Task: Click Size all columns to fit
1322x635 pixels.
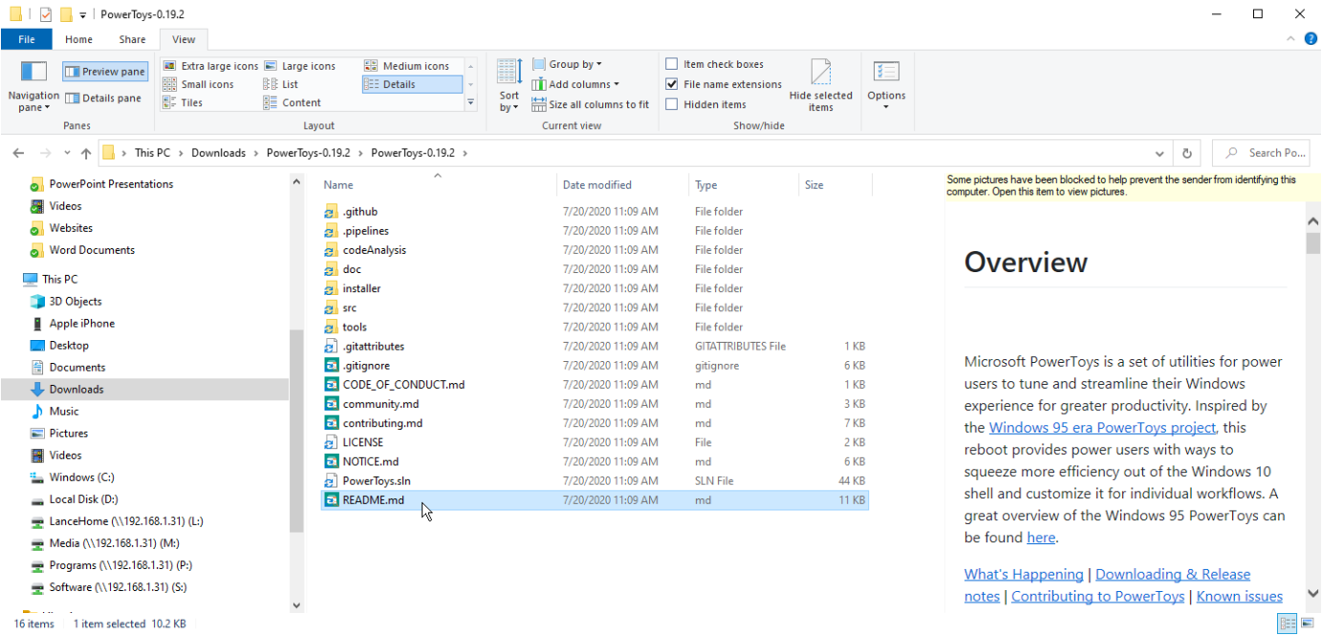Action: pos(591,104)
